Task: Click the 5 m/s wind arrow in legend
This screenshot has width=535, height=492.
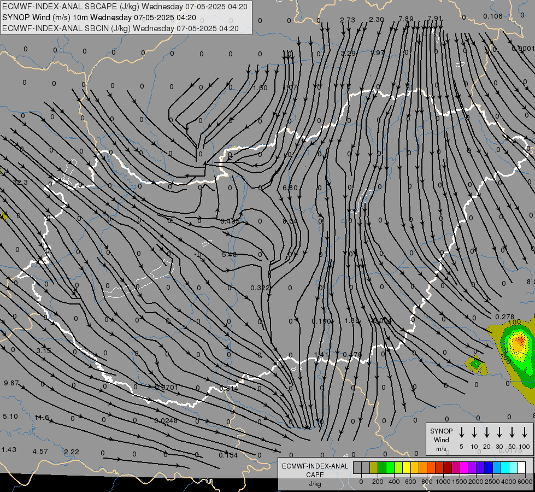Action: click(461, 432)
